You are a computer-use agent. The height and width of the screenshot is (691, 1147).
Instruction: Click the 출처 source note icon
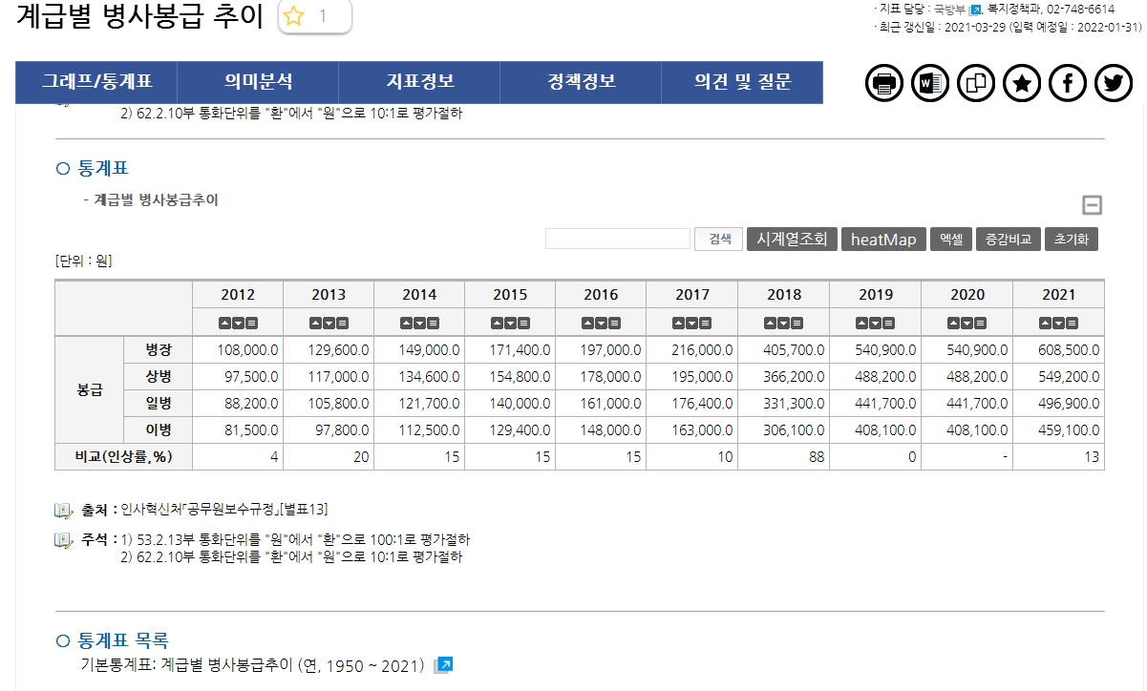[64, 510]
